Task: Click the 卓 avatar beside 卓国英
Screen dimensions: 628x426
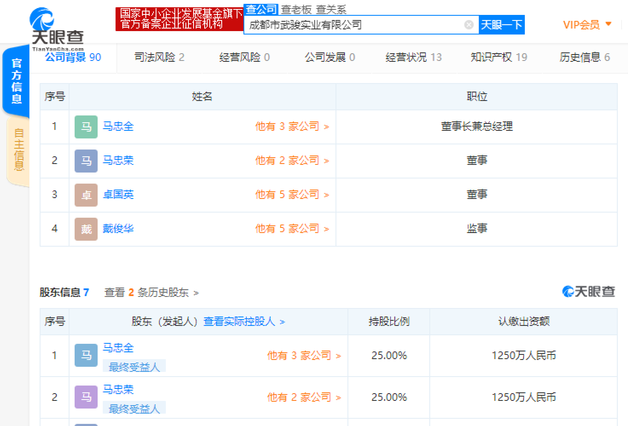Action: click(x=86, y=195)
